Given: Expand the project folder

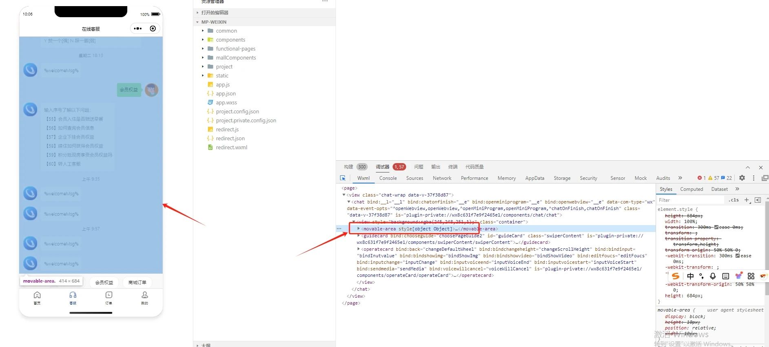Looking at the screenshot, I should [x=203, y=66].
